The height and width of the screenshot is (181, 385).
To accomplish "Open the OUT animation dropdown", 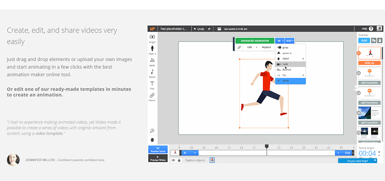I will point(290,41).
